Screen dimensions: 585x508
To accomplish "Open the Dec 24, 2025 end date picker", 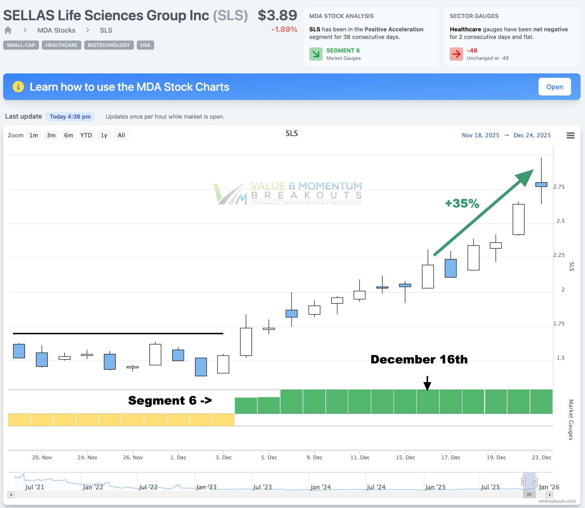I will 532,135.
